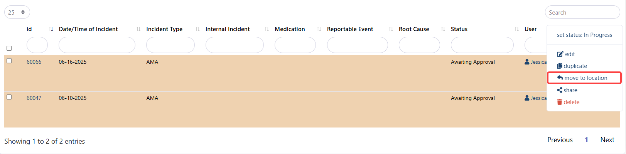Image resolution: width=626 pixels, height=154 pixels.
Task: Click the user icon in row 60047
Action: (527, 98)
